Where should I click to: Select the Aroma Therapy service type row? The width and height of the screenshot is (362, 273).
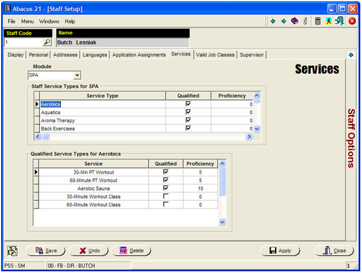[59, 120]
